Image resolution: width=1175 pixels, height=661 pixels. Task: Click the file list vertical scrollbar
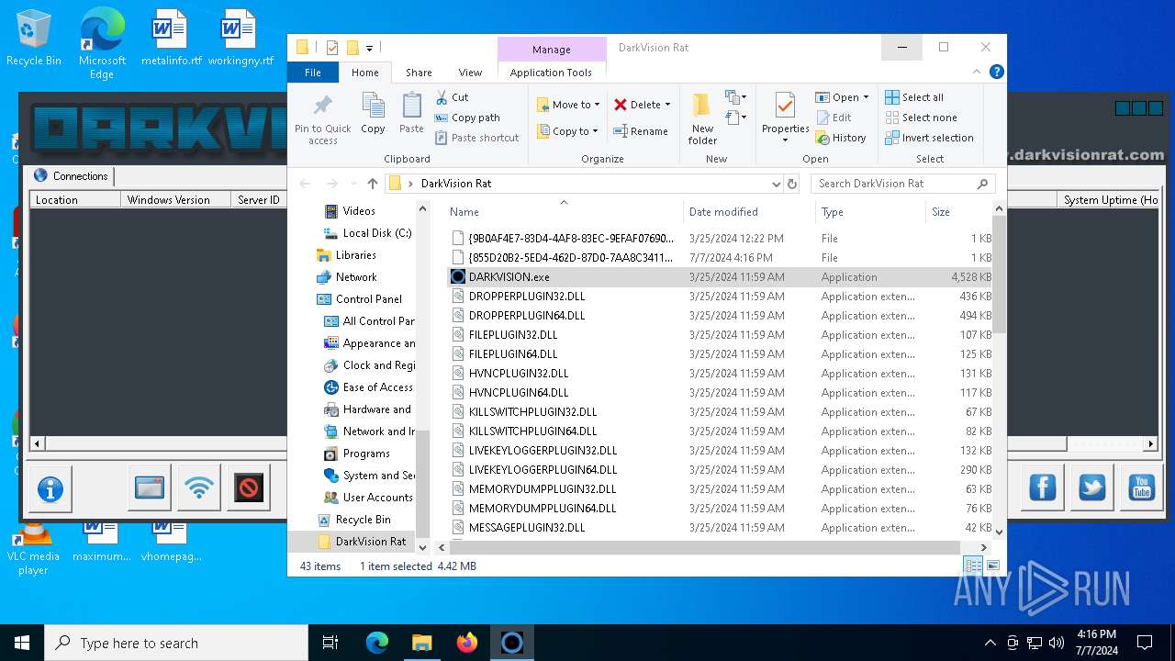pos(1000,275)
